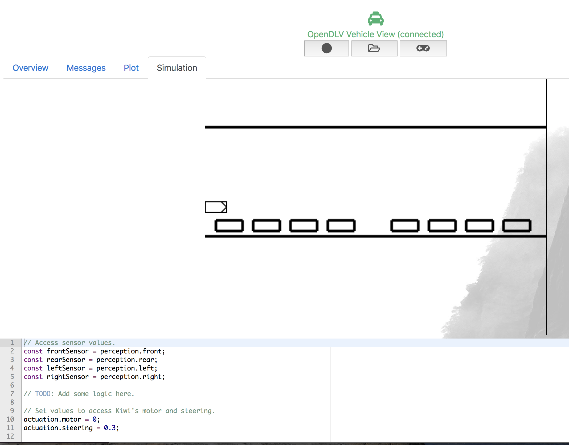Click the parked box just after the gap
The image size is (569, 445).
[x=405, y=226]
